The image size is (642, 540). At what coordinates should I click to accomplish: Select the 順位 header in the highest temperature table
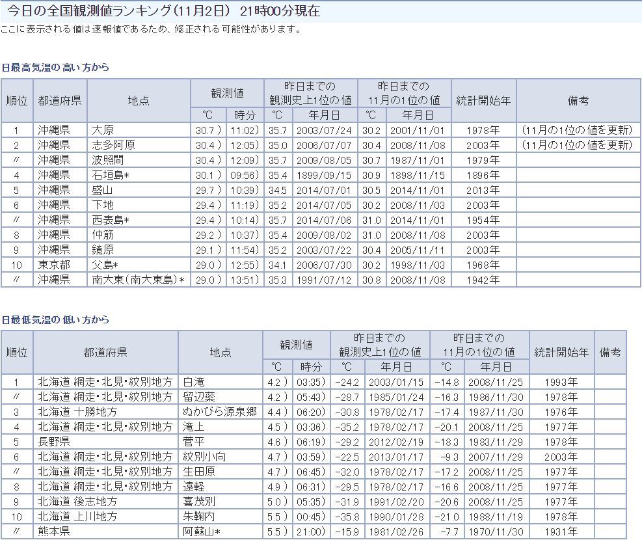coord(17,100)
